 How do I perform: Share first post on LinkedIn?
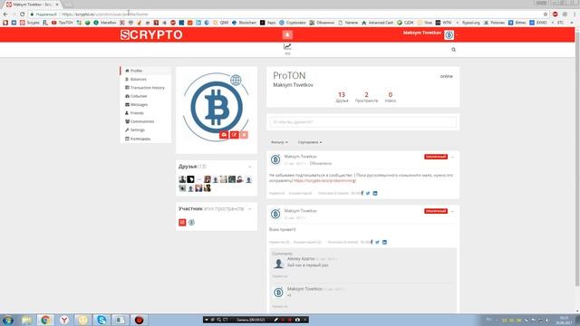coord(375,193)
